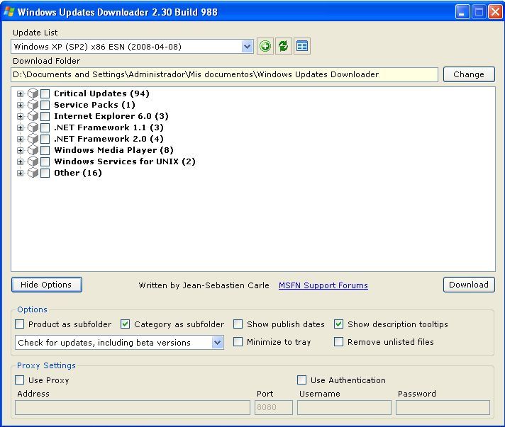The height and width of the screenshot is (427, 505).
Task: Click the Username field
Action: [x=344, y=407]
